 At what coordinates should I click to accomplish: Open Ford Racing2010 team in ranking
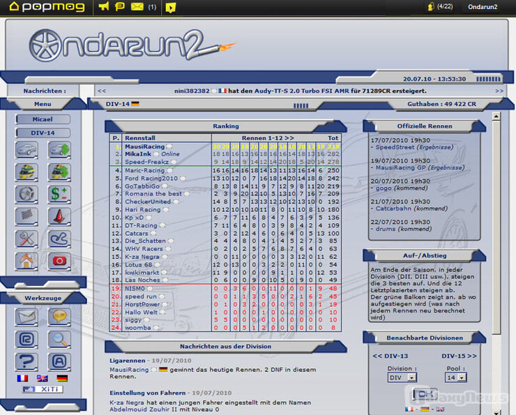[x=151, y=179]
